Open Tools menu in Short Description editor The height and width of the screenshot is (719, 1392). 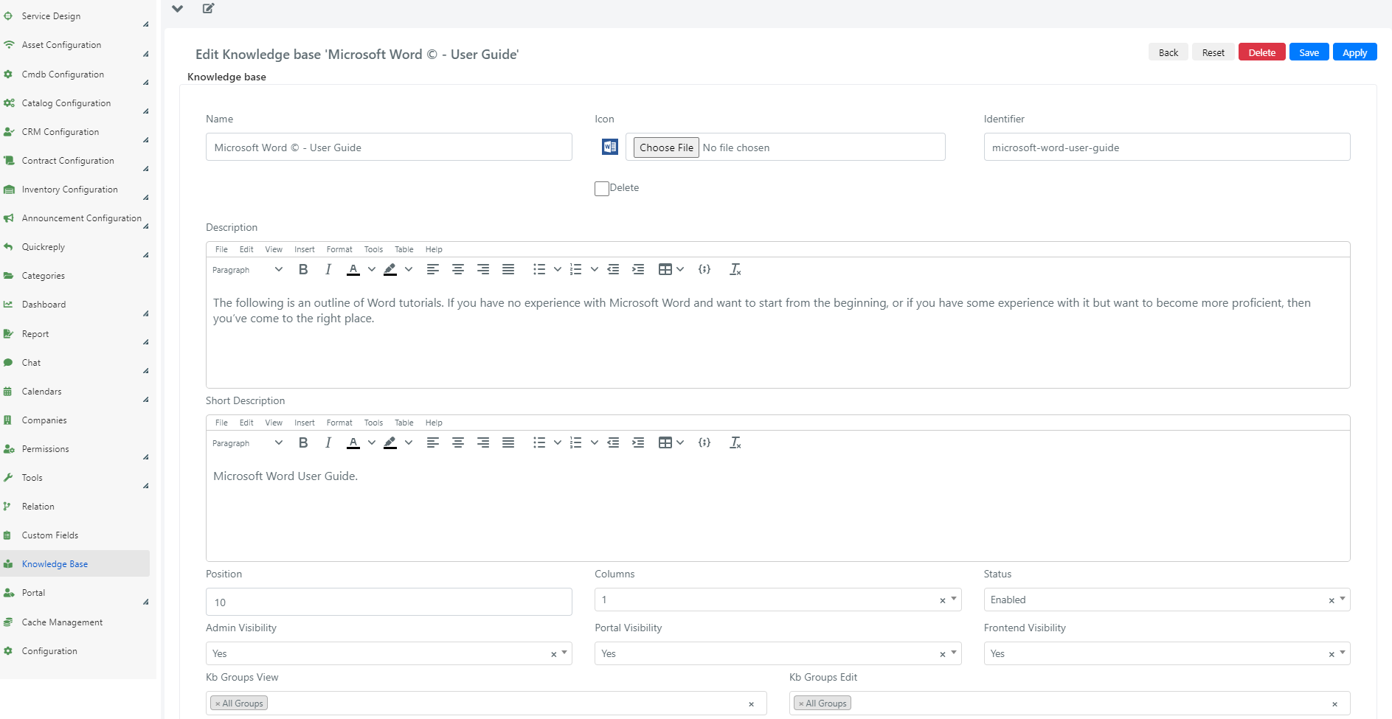(373, 423)
